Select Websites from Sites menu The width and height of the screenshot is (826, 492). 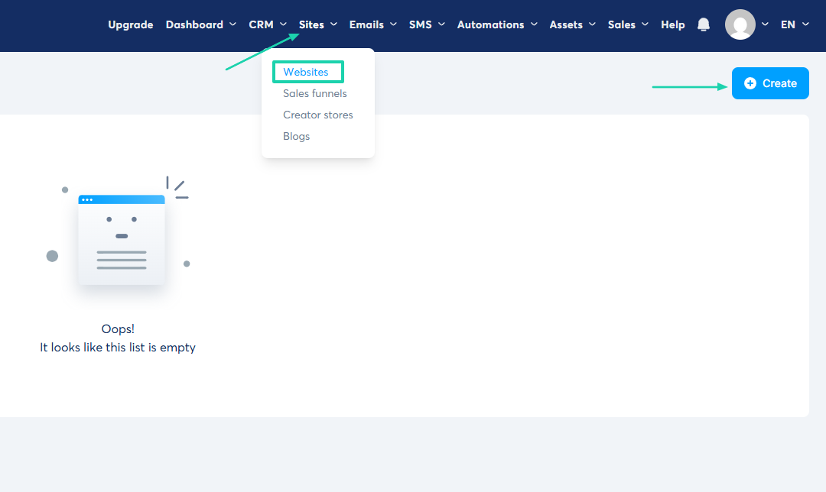pos(305,72)
